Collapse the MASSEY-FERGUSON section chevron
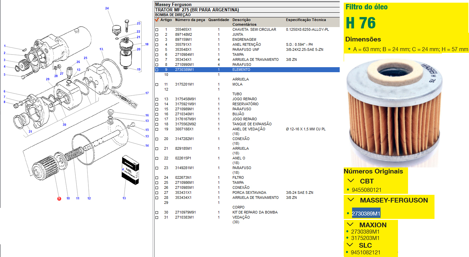This screenshot has height=257, width=469. (351, 200)
